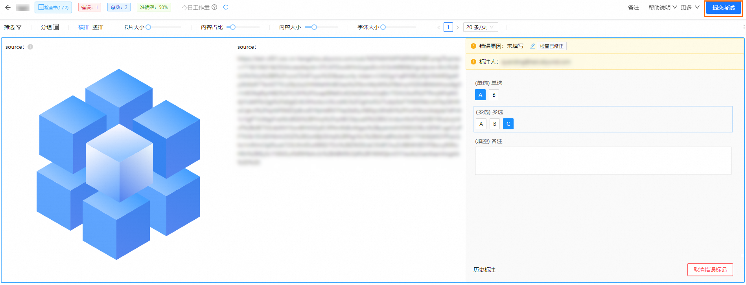Expand the 更多 dropdown
The image size is (746, 285).
tap(690, 7)
